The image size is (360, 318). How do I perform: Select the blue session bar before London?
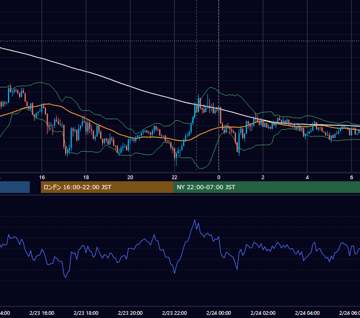click(x=15, y=187)
